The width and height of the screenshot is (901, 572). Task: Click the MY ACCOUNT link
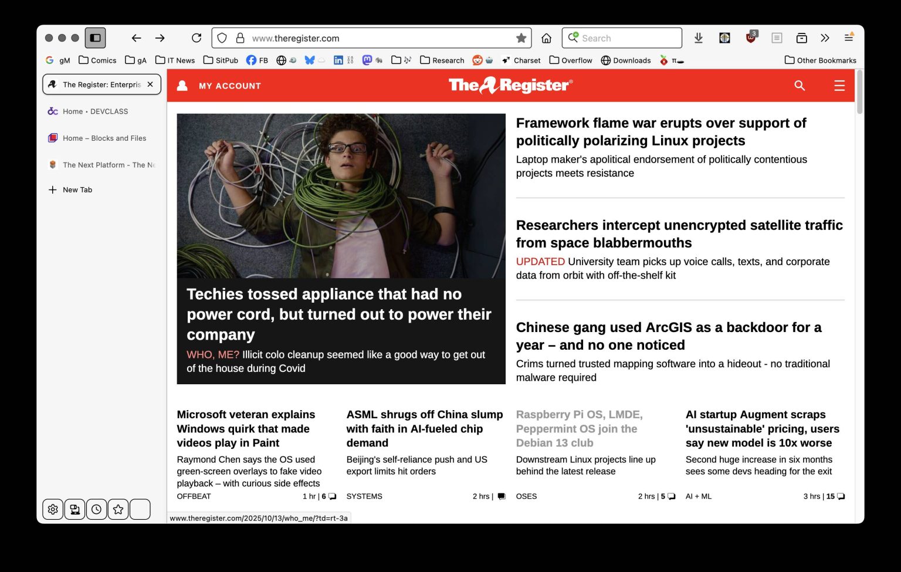pyautogui.click(x=229, y=86)
